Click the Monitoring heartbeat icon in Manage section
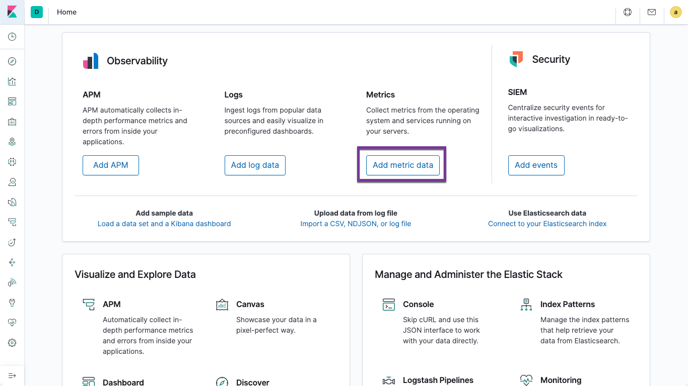 526,380
